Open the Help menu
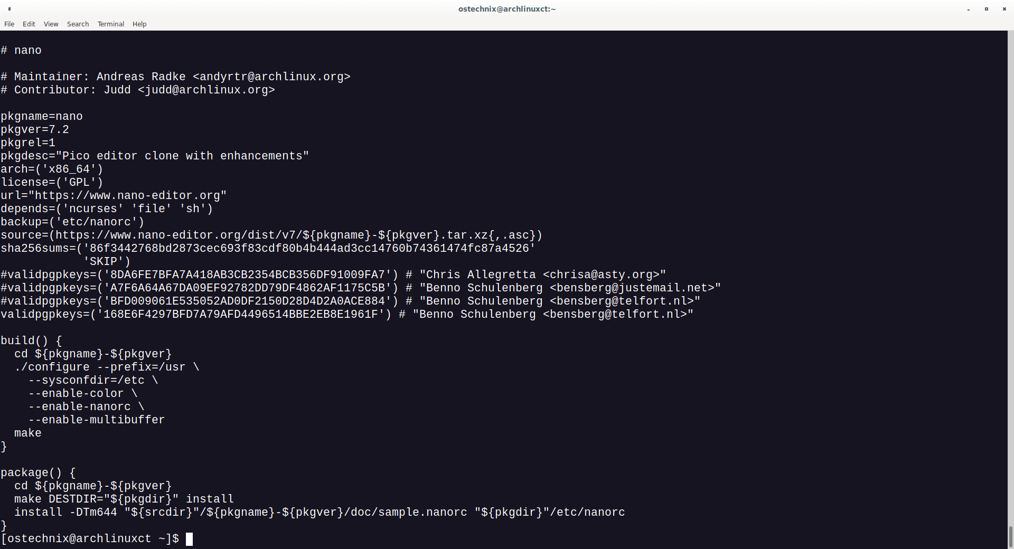This screenshot has width=1014, height=549. (x=139, y=24)
